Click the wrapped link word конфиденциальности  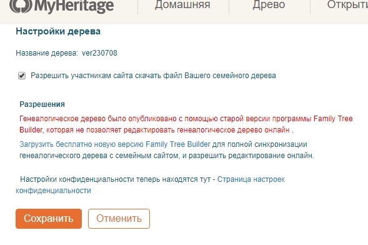pos(53,191)
